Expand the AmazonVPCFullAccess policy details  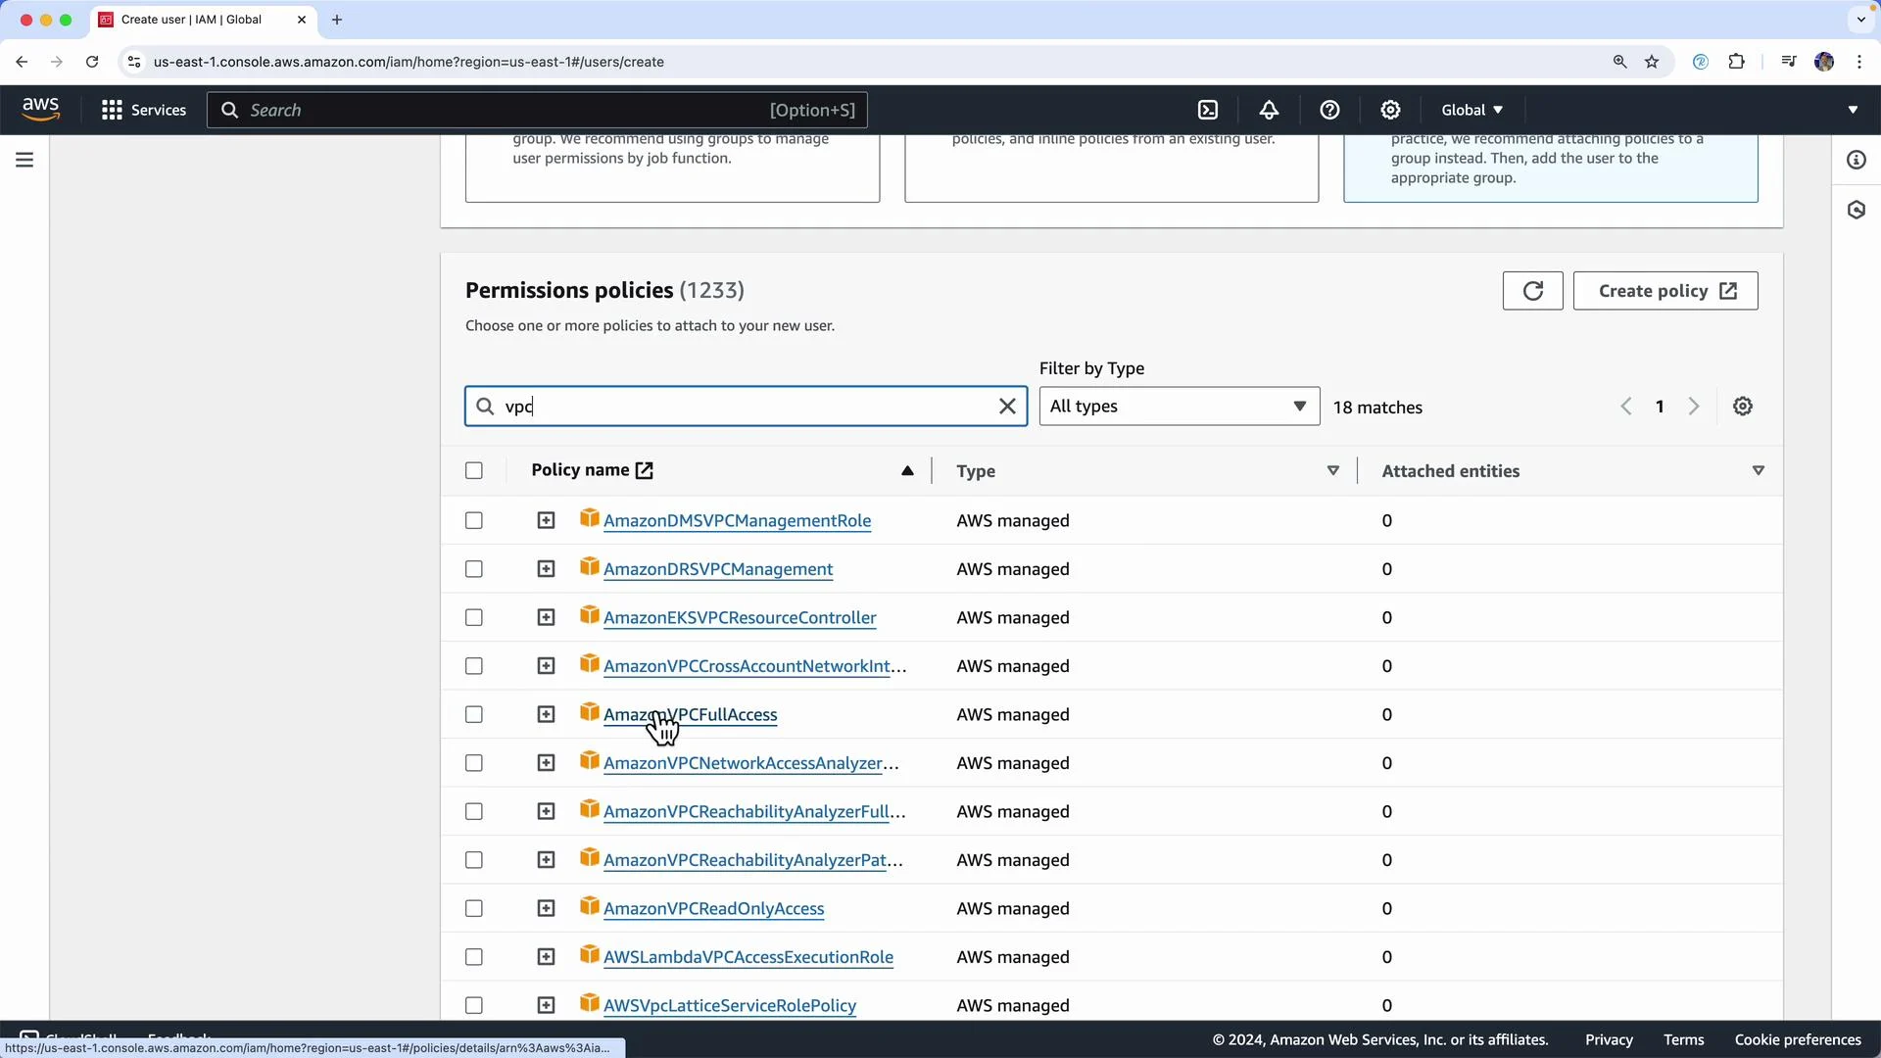tap(547, 715)
